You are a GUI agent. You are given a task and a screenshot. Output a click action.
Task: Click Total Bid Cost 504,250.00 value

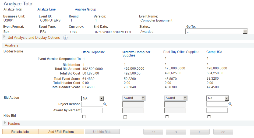(x=215, y=73)
